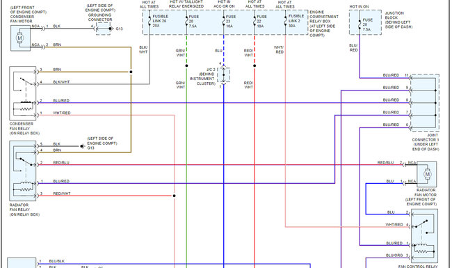The image size is (452, 268).
Task: Click RED/BLU label at radiator fan relay pin 2
Action: click(x=61, y=163)
